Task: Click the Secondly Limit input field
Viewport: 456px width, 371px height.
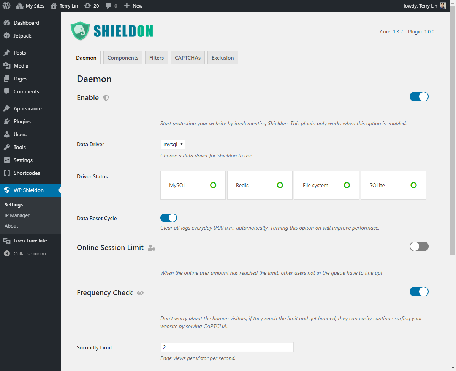Action: click(x=227, y=347)
